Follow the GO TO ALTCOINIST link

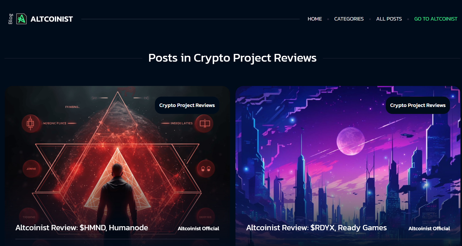coord(436,19)
